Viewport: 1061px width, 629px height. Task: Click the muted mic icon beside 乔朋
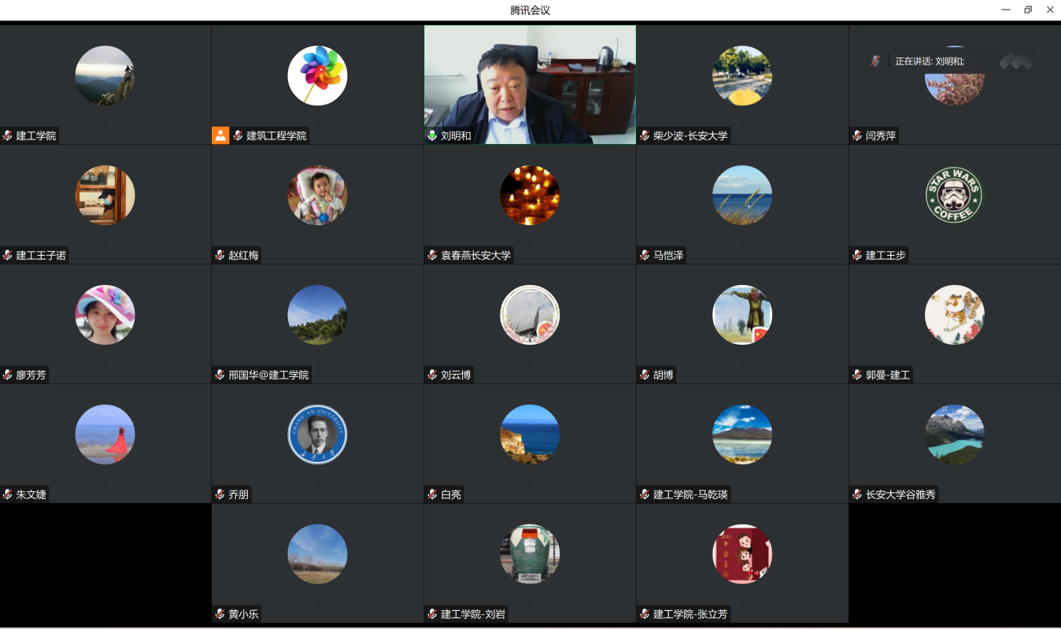click(x=220, y=494)
